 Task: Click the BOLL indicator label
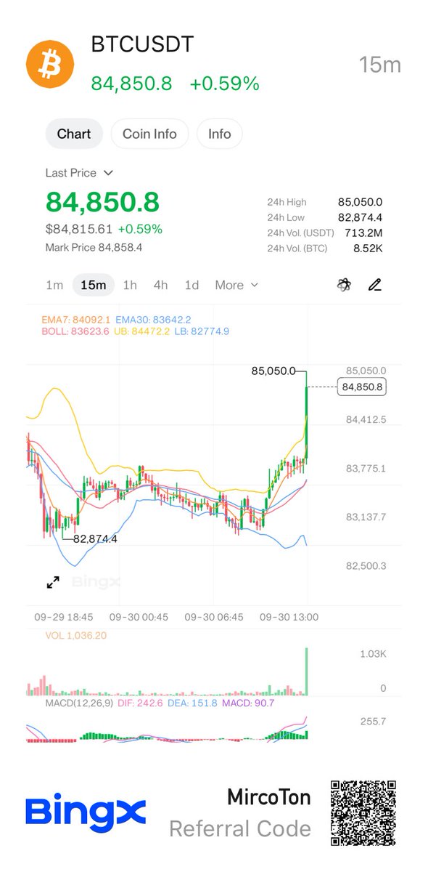pos(77,331)
